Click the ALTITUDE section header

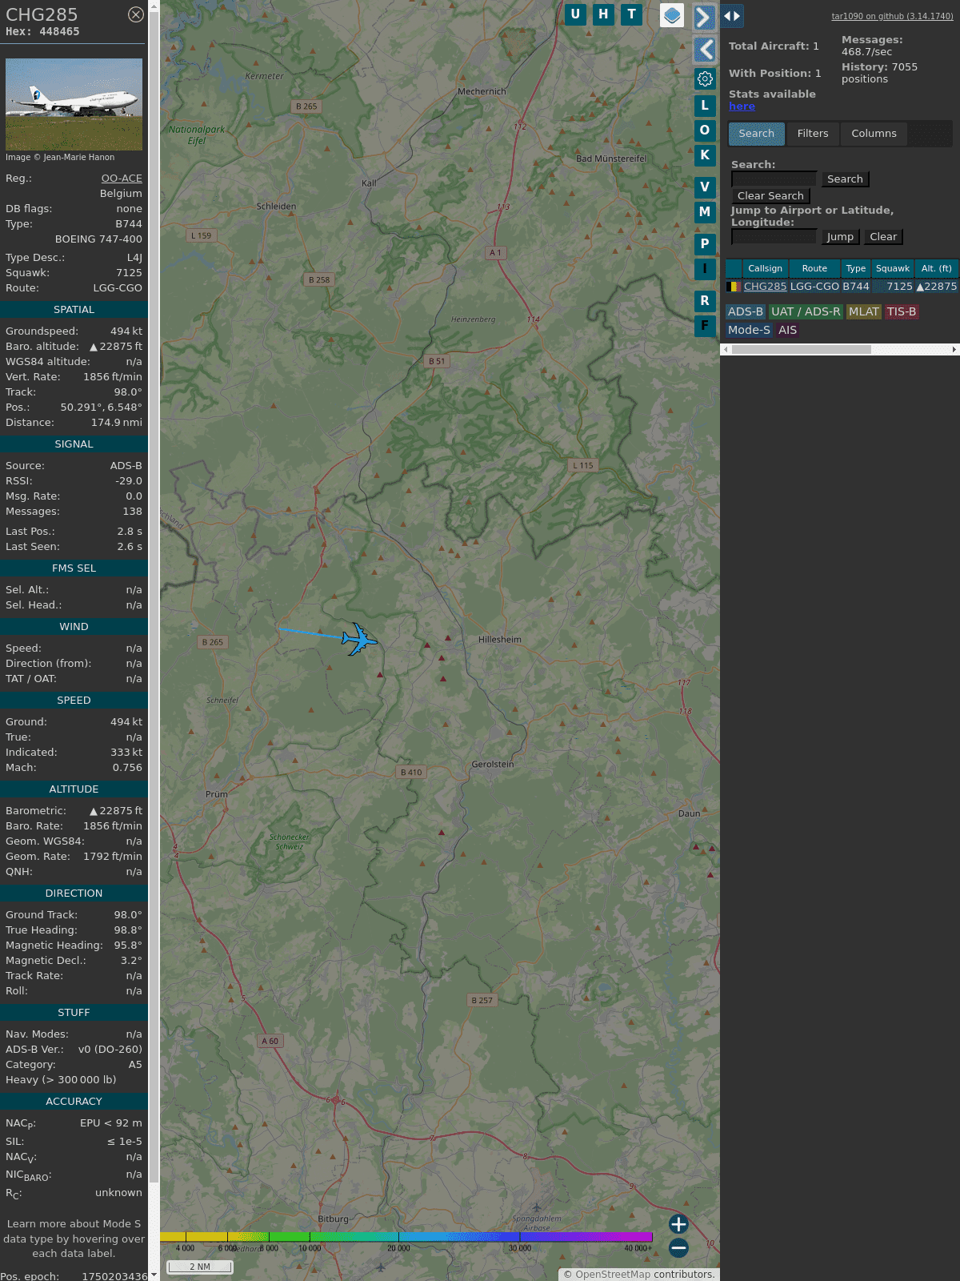click(74, 789)
